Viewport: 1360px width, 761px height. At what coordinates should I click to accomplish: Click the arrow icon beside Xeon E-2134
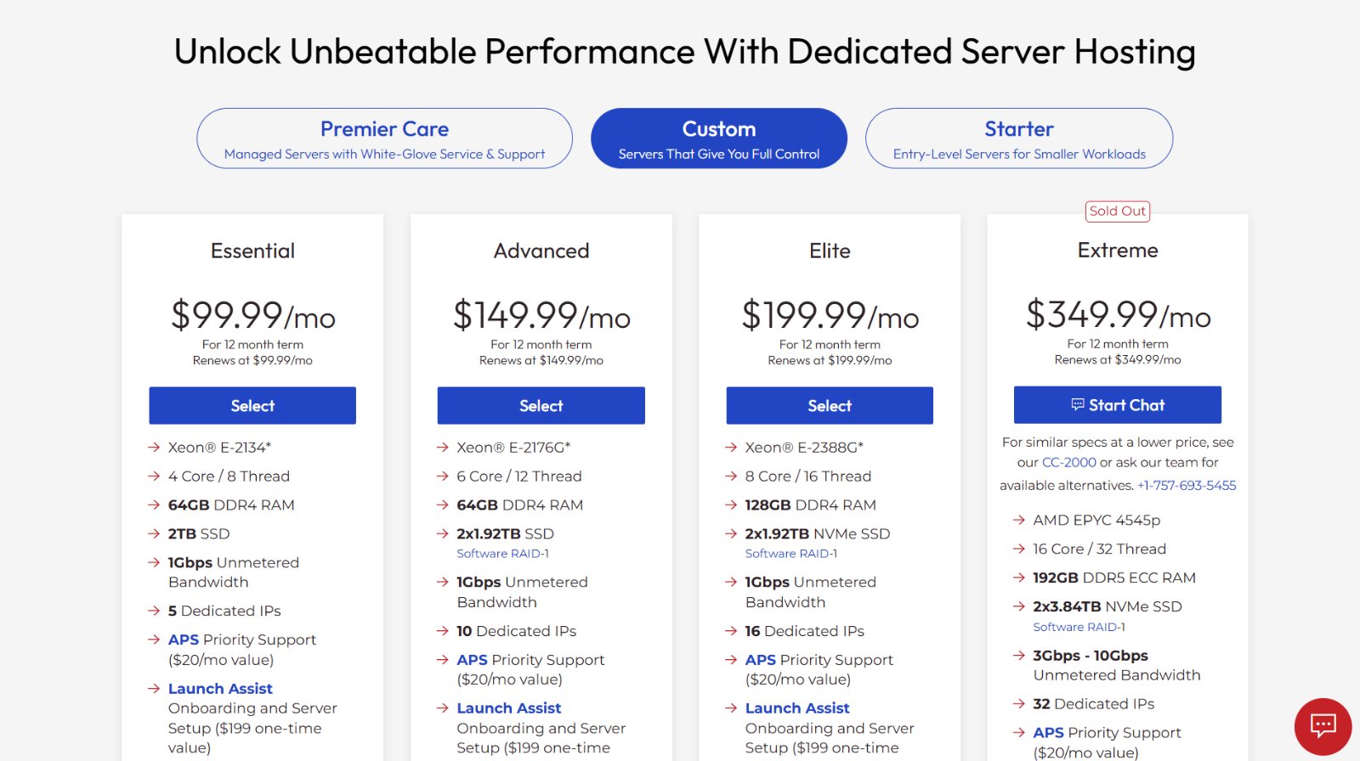point(155,447)
